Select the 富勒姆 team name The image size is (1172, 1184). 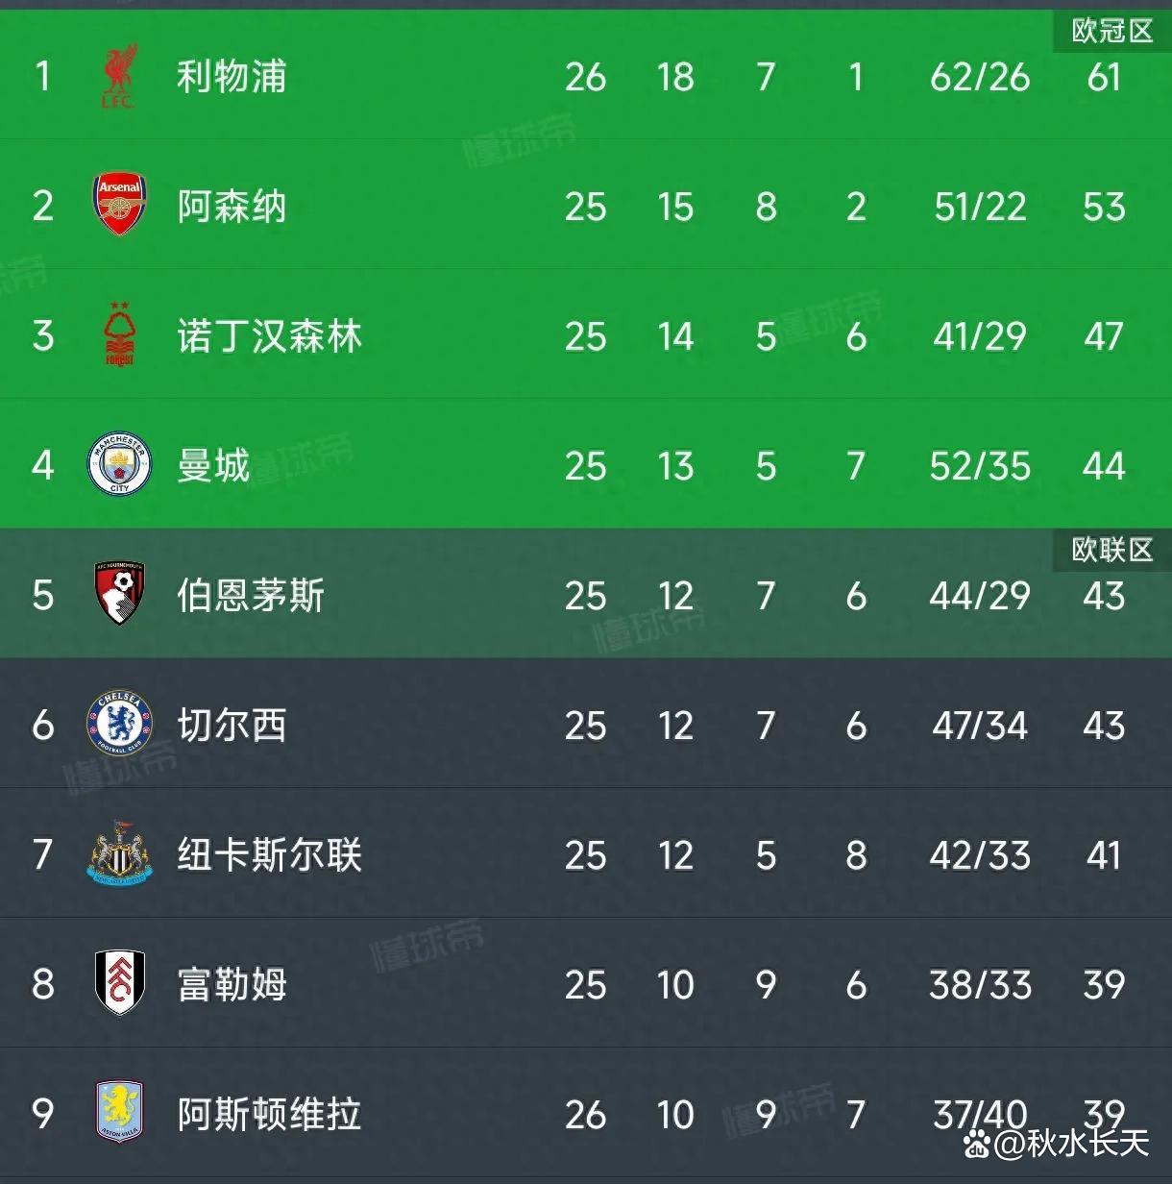click(x=232, y=985)
